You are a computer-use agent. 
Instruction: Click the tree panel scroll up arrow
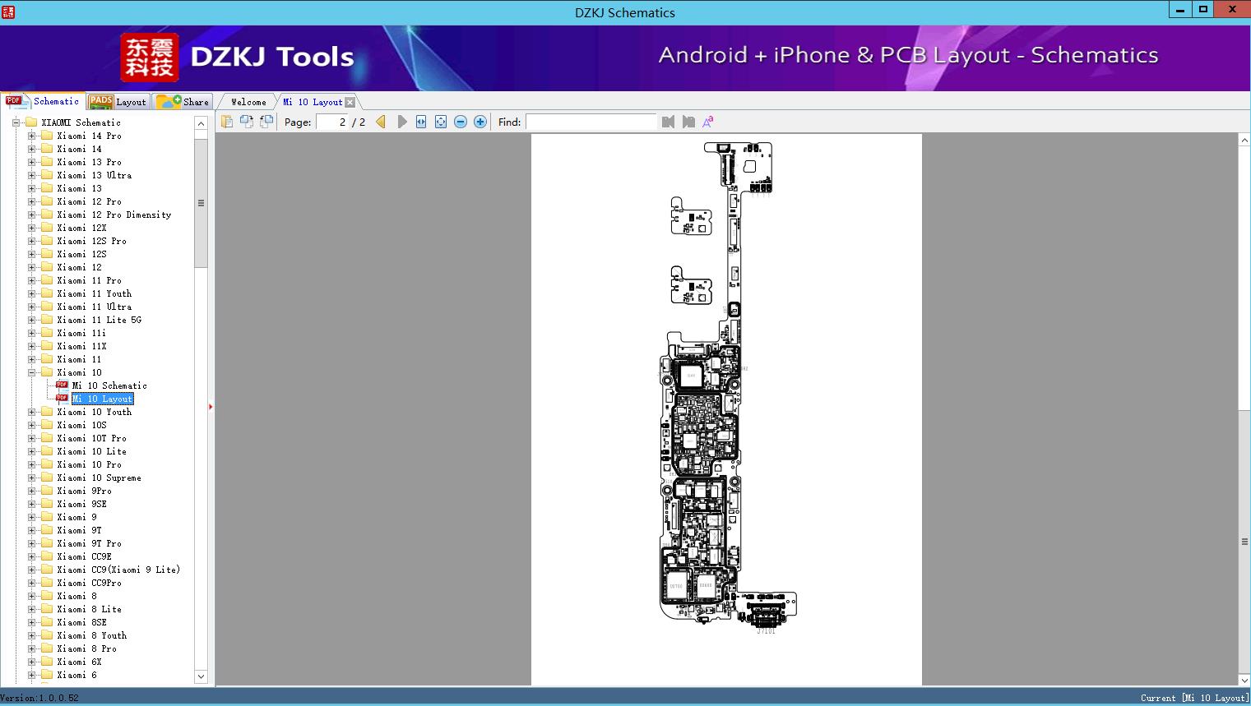tap(201, 123)
